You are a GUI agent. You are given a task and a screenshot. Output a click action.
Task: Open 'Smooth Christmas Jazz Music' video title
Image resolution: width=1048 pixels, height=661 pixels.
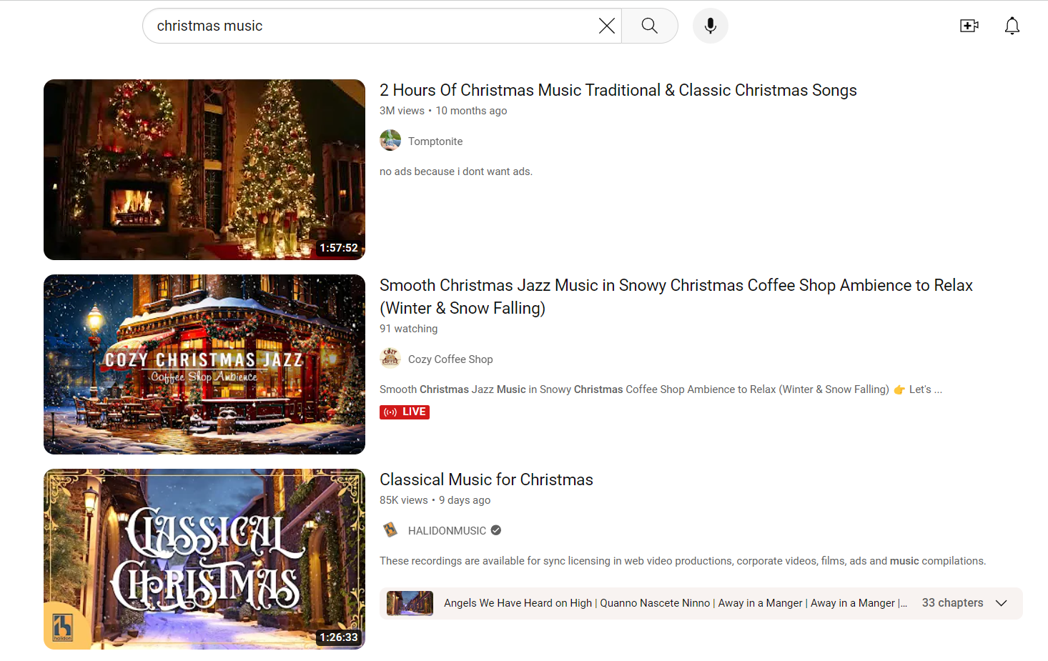pyautogui.click(x=676, y=297)
